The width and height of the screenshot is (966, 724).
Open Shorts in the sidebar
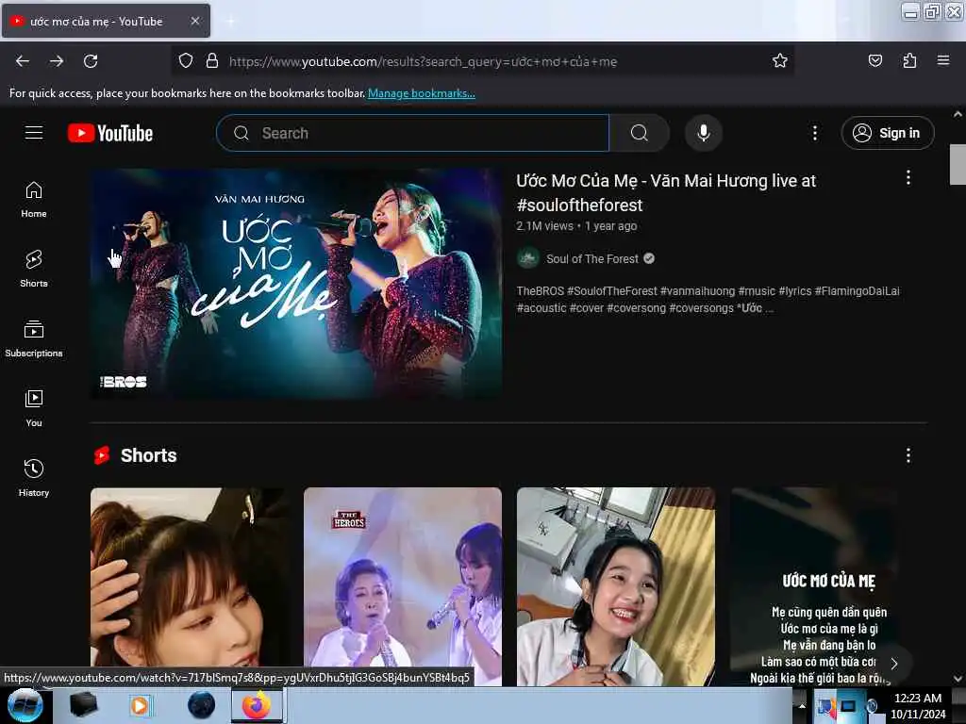pos(34,269)
